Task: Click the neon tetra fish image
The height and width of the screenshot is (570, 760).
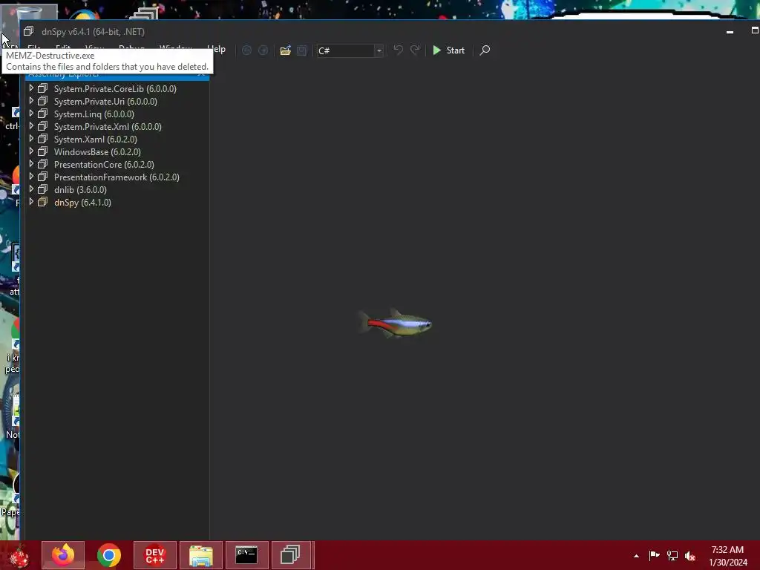Action: click(395, 323)
